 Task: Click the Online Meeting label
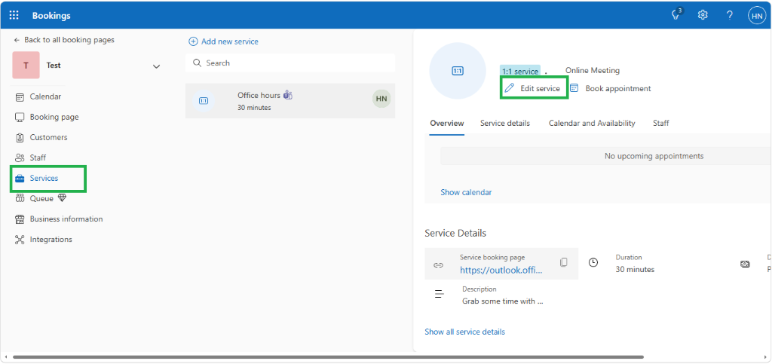(x=593, y=71)
